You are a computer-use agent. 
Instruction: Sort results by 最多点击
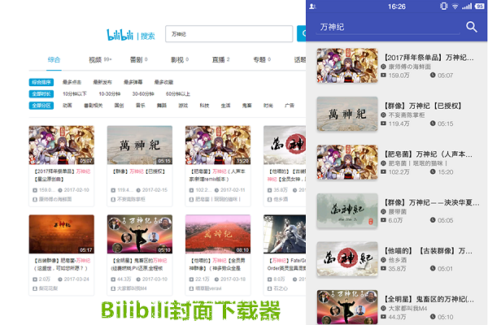click(x=72, y=82)
